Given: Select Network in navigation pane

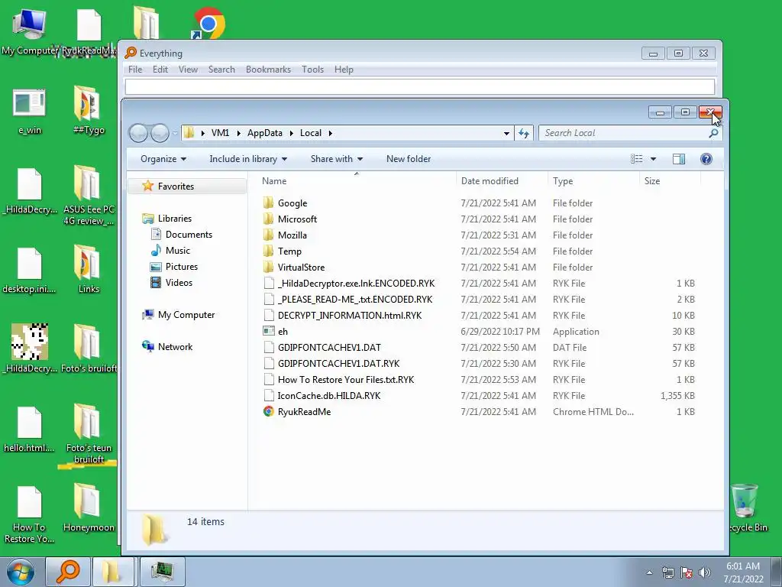Looking at the screenshot, I should [175, 347].
